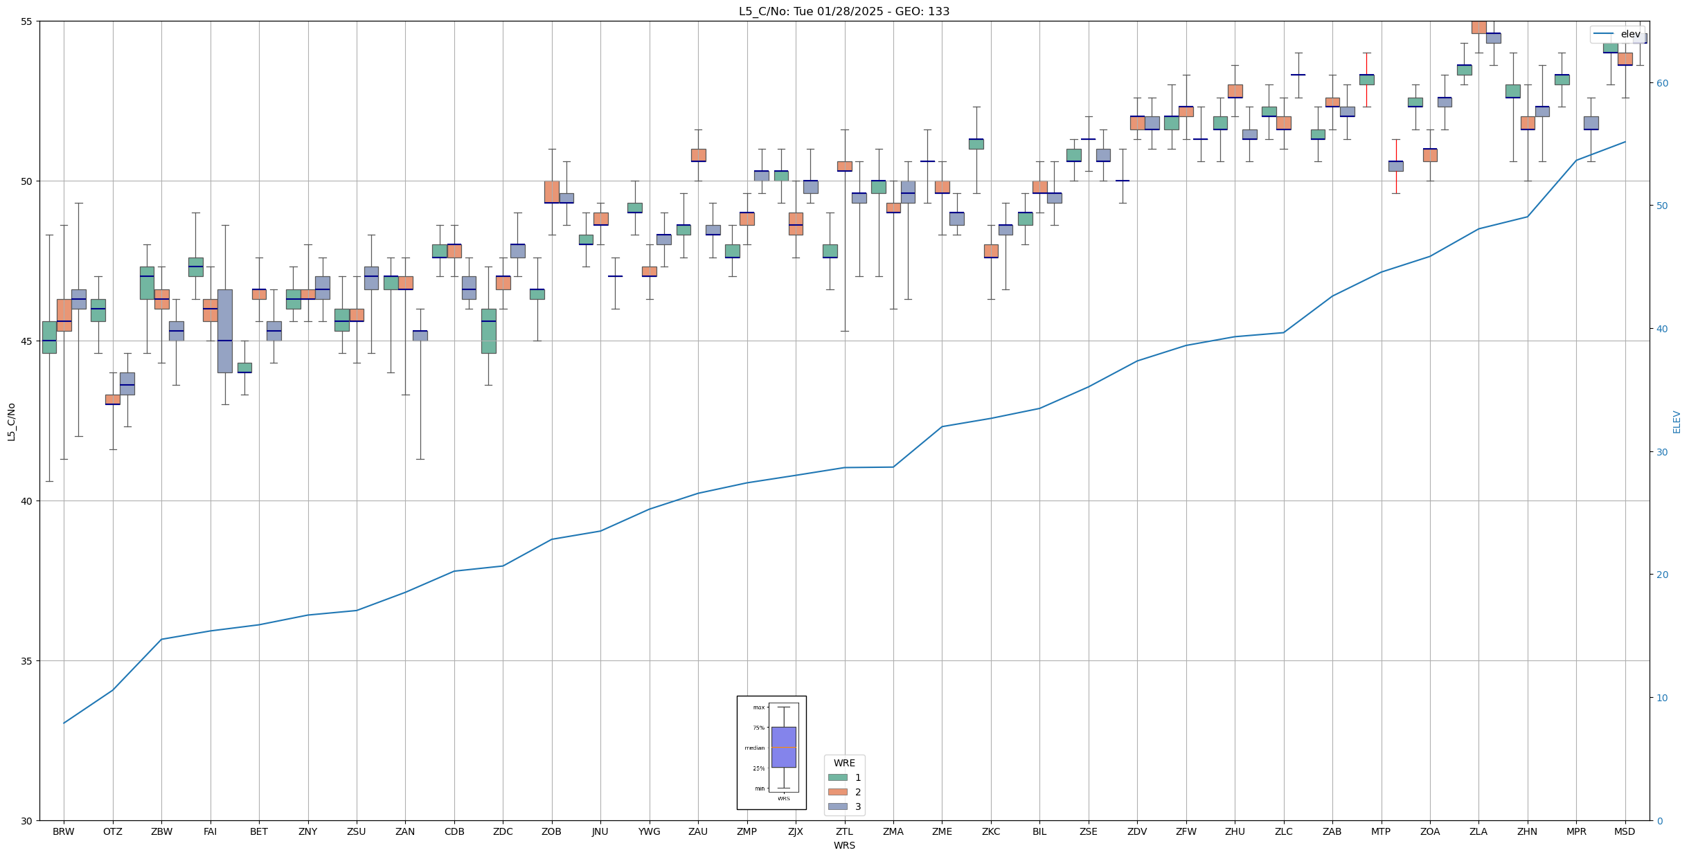
Task: Click the L5_C/No y-axis label
Action: click(x=11, y=422)
